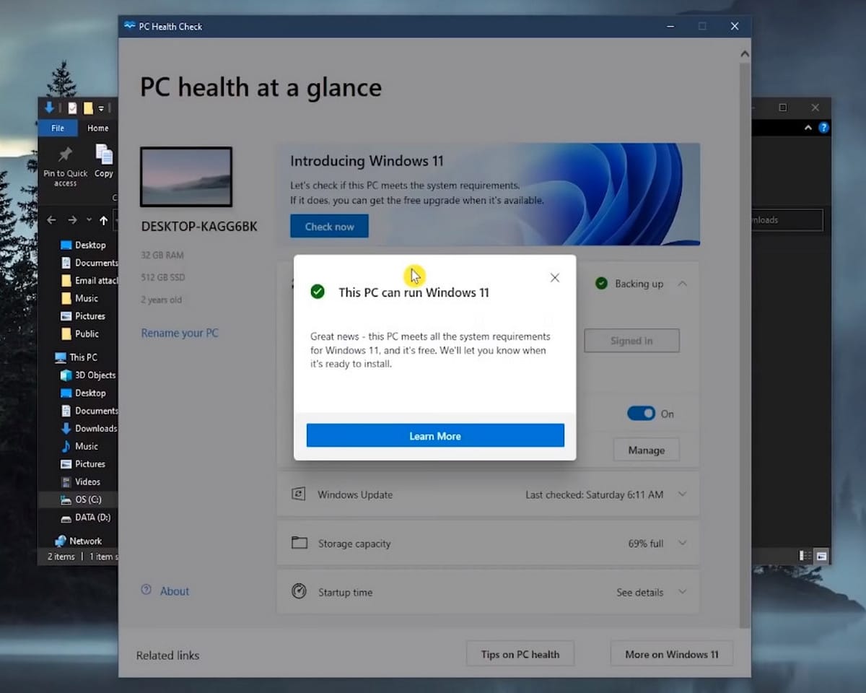The image size is (866, 693).
Task: Select Documents under This PC in Explorer
Action: [89, 411]
